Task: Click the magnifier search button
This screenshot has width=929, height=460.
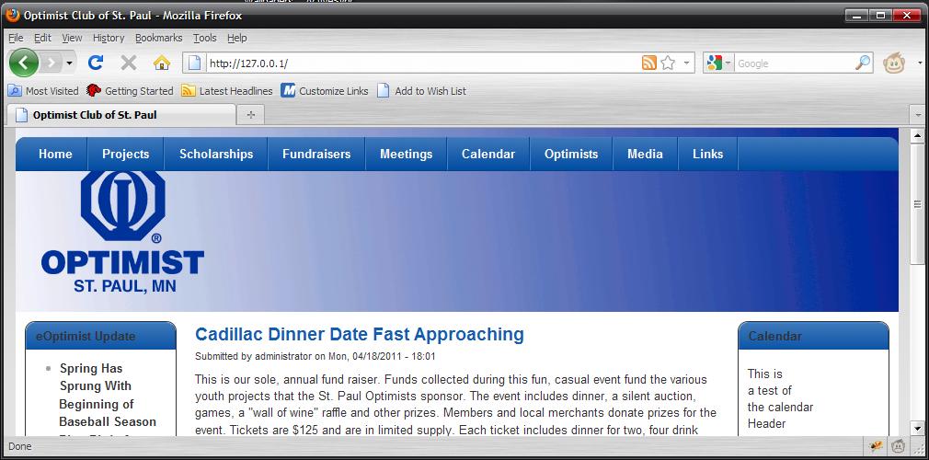Action: (x=864, y=63)
